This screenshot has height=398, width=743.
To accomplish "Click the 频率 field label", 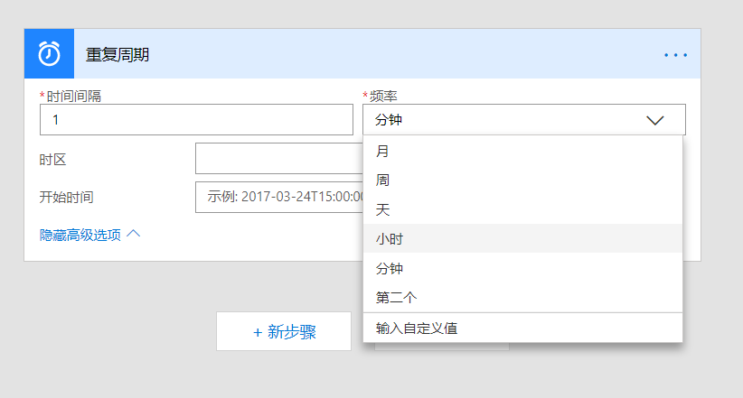I will [x=383, y=96].
